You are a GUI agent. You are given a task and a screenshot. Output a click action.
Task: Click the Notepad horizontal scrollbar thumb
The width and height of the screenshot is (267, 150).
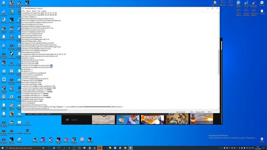(x=45, y=110)
